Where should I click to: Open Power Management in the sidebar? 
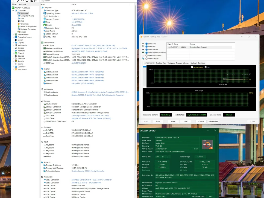pyautogui.click(x=28, y=27)
